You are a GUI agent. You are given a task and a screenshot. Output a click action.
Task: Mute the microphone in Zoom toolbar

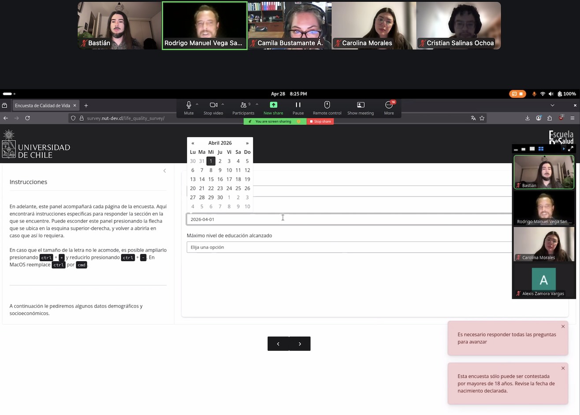pyautogui.click(x=189, y=105)
